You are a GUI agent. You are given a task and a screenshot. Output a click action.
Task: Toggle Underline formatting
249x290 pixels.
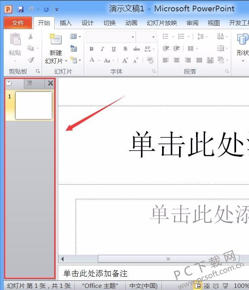pos(114,49)
